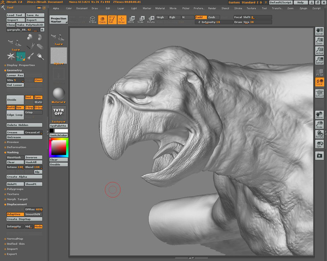Viewport: 327px width, 261px height.
Task: Click the Material sphere preview
Action: (x=58, y=93)
